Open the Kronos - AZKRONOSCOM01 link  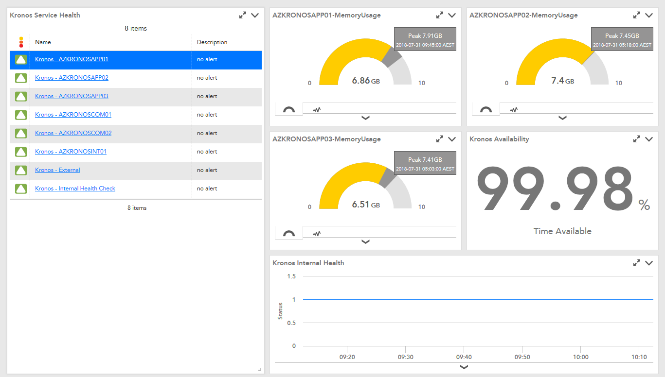[x=73, y=115]
